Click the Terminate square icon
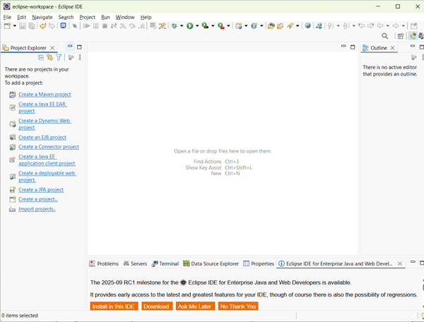The height and width of the screenshot is (322, 424). [105, 26]
